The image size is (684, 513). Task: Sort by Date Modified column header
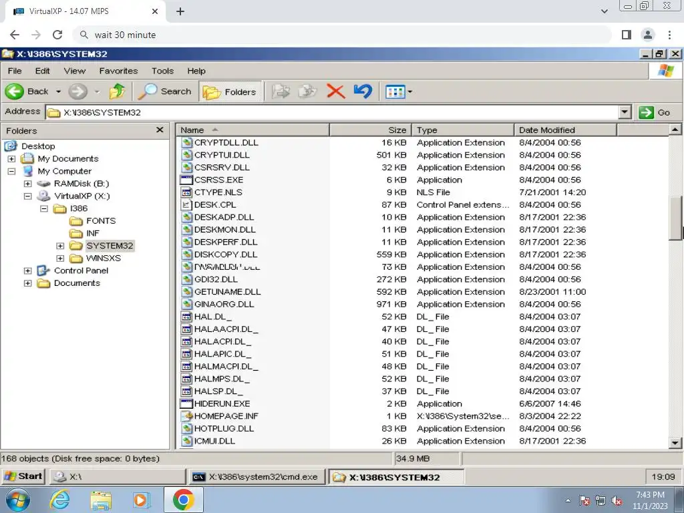(x=566, y=130)
